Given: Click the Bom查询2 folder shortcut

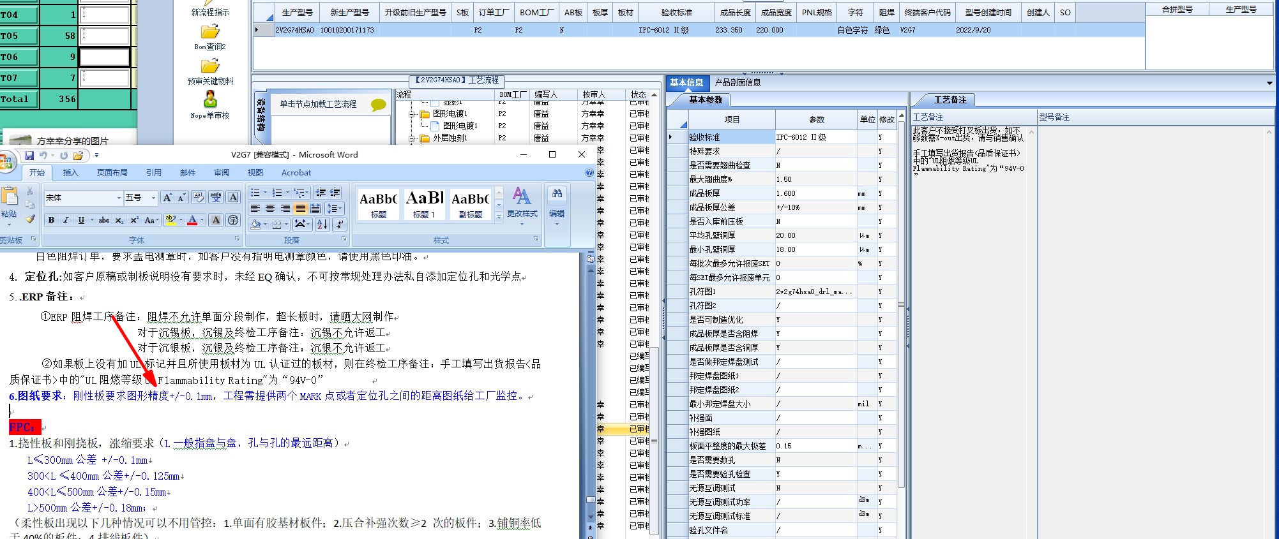Looking at the screenshot, I should point(210,37).
